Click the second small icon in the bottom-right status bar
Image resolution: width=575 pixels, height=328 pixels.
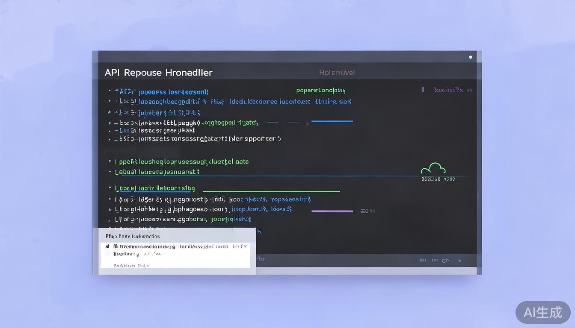[435, 260]
